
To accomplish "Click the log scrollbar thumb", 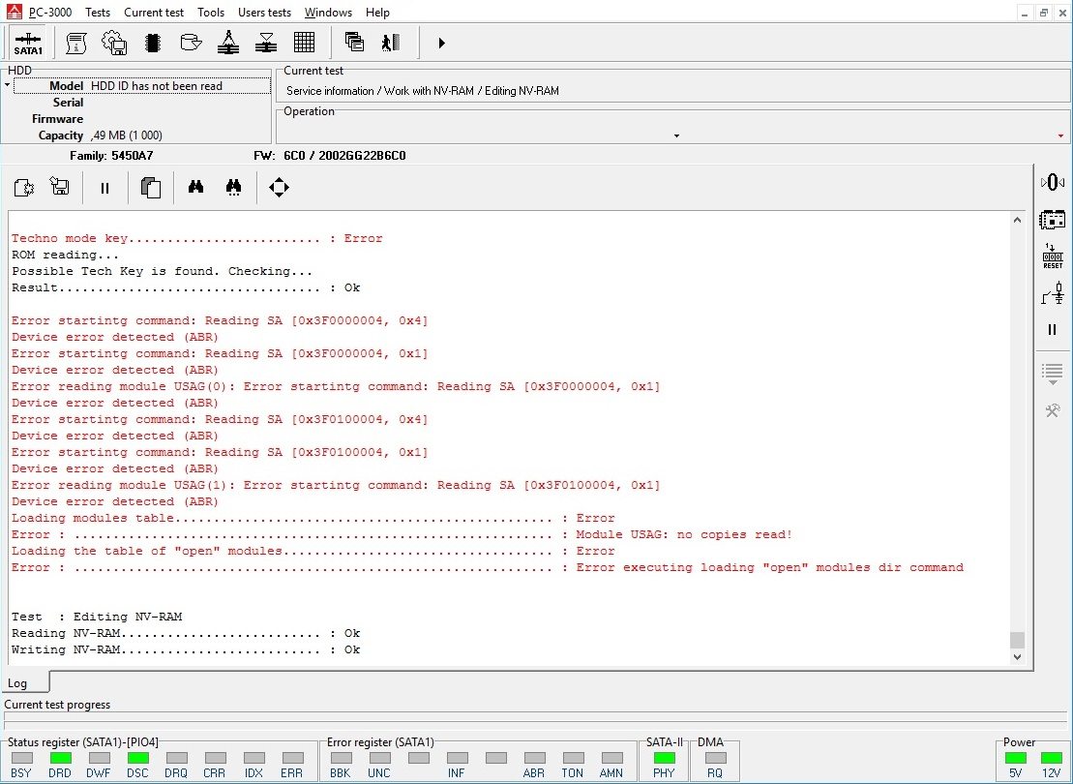I will (1017, 640).
